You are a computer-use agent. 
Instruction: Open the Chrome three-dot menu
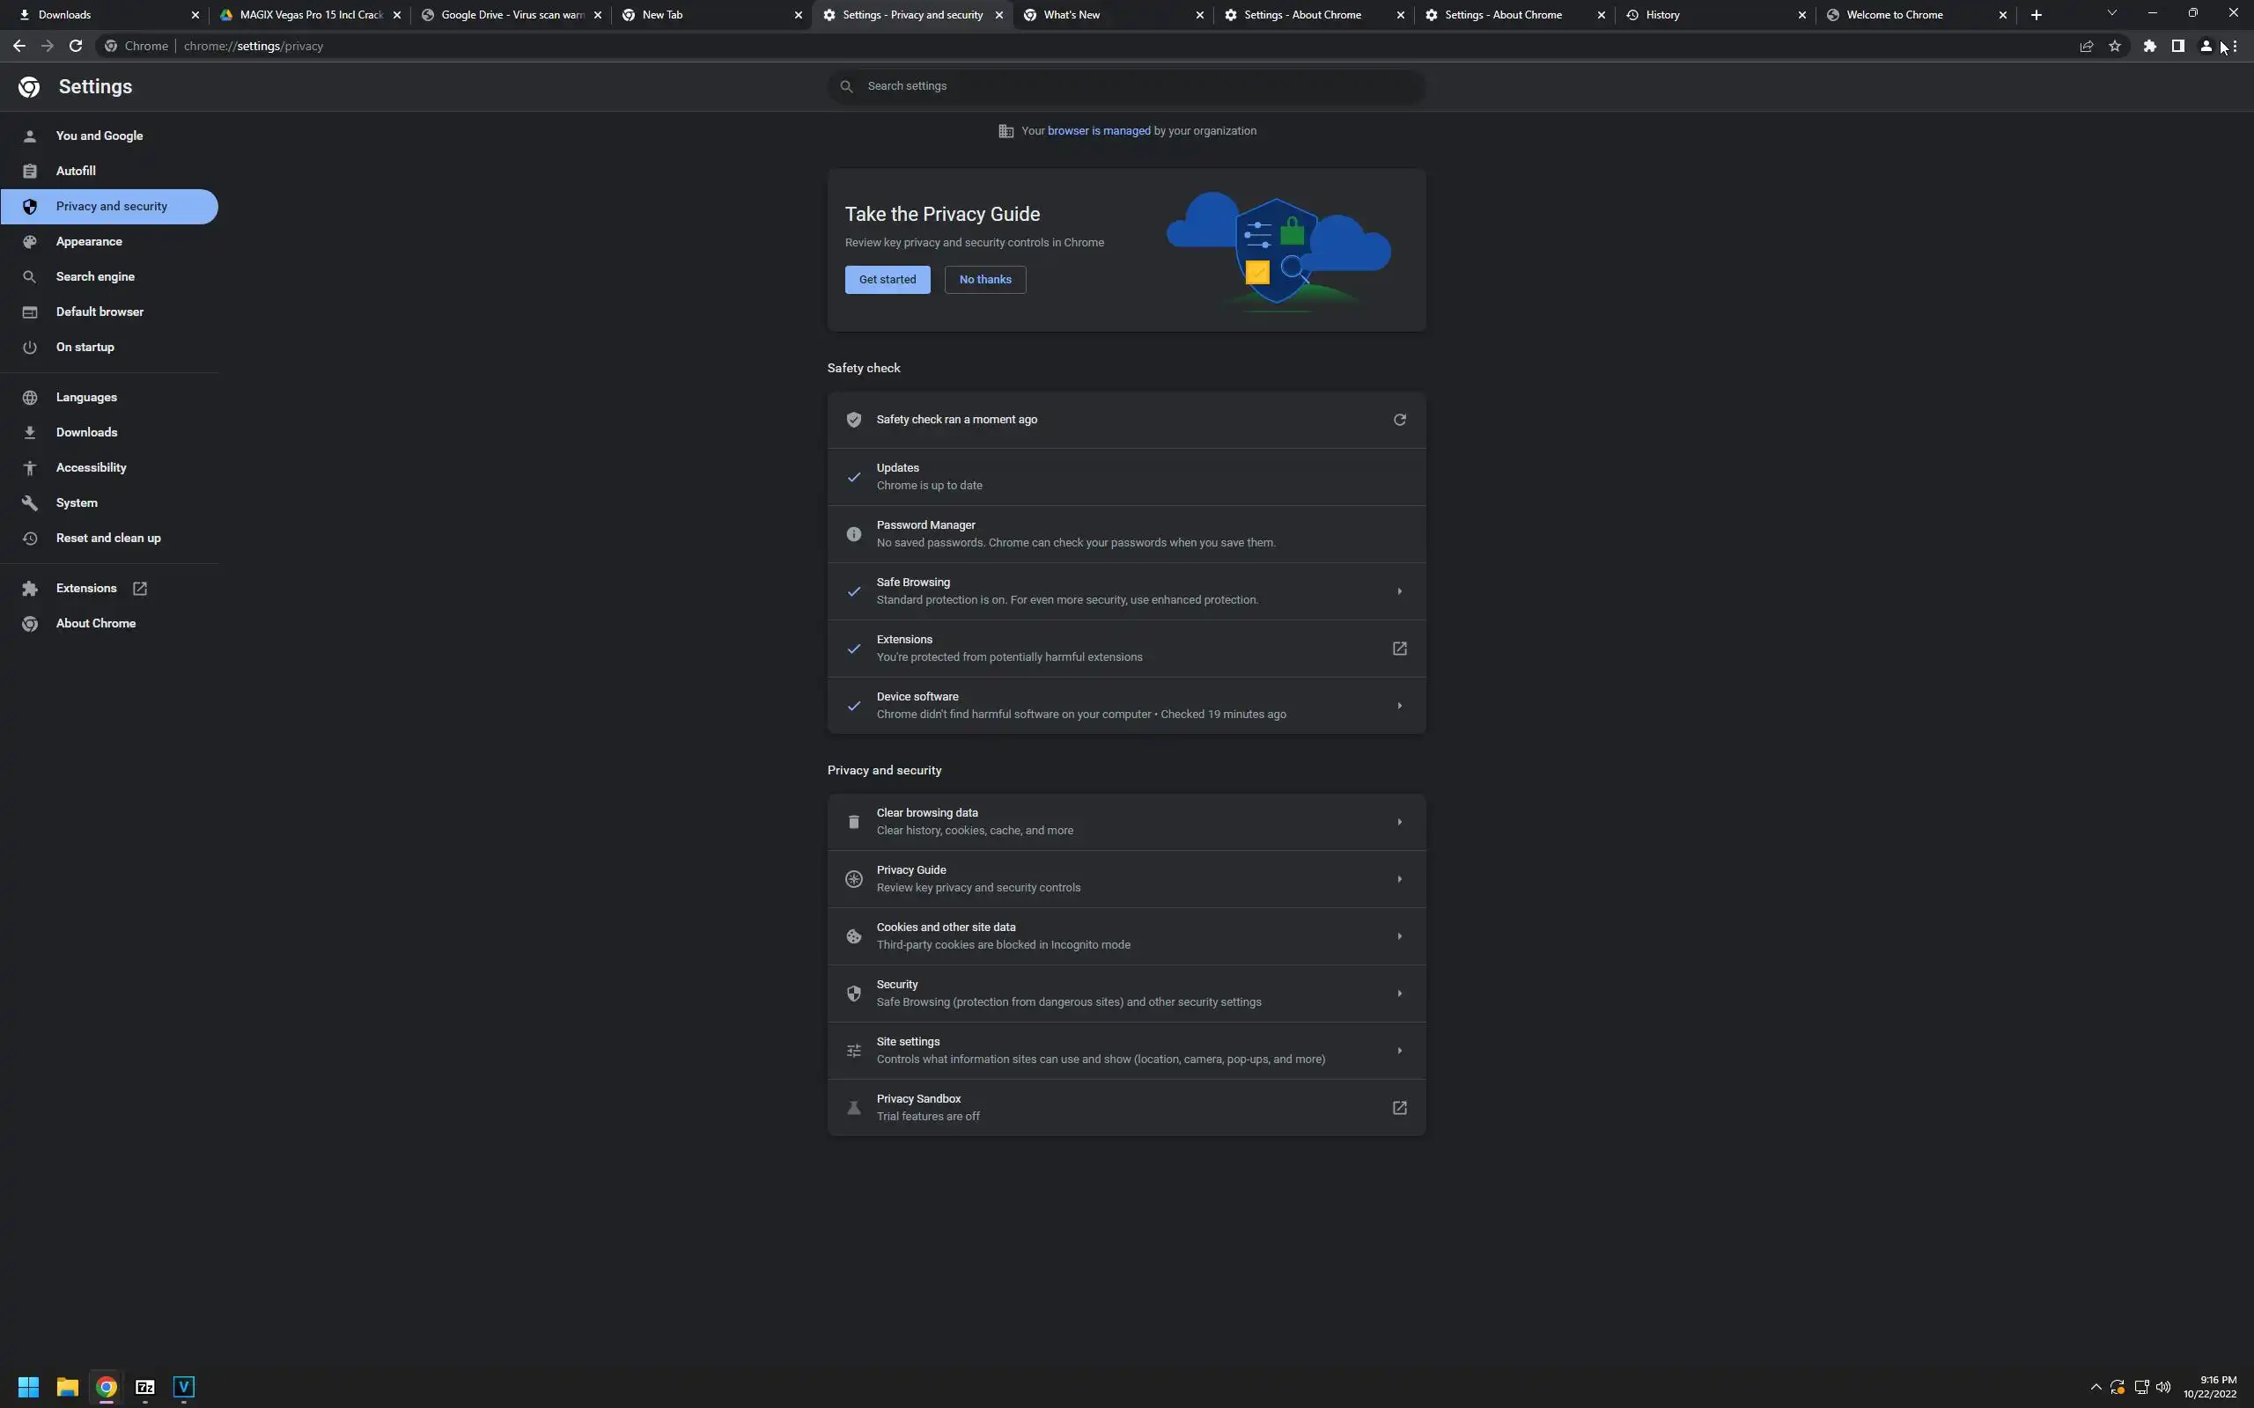tap(2236, 46)
